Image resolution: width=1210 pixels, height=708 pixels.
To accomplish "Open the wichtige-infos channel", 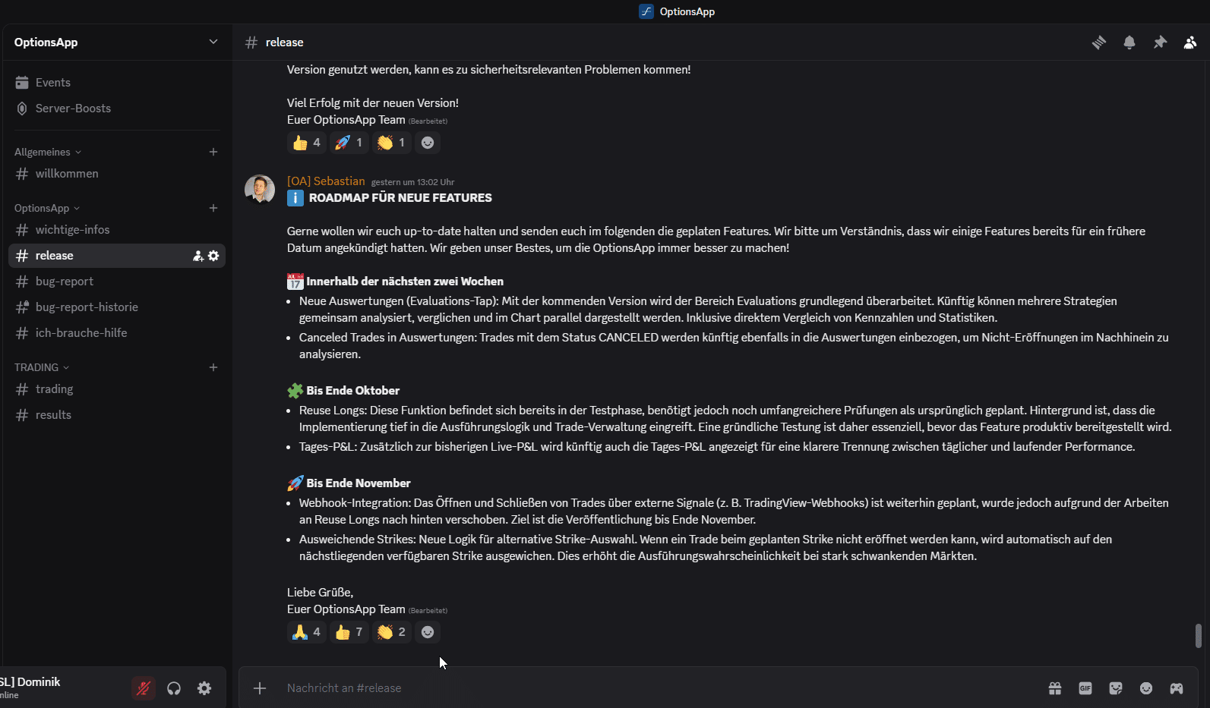I will (72, 230).
